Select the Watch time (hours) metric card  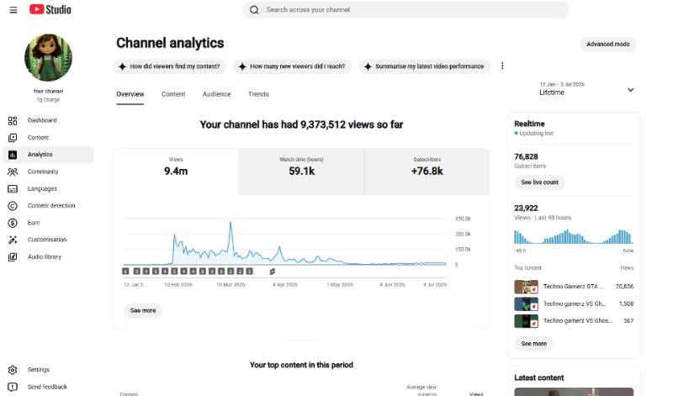click(301, 172)
